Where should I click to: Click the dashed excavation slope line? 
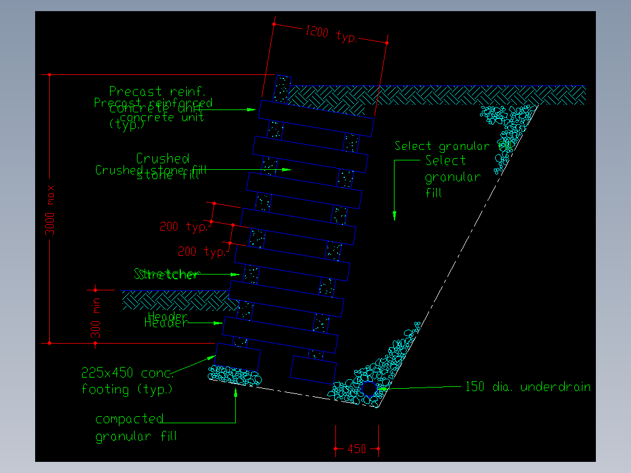(459, 256)
